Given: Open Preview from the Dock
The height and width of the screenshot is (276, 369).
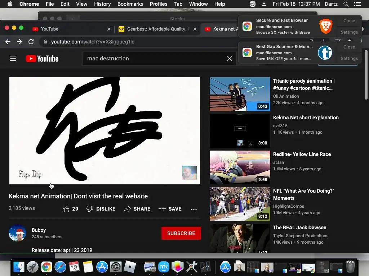Looking at the screenshot, I should (x=149, y=267).
